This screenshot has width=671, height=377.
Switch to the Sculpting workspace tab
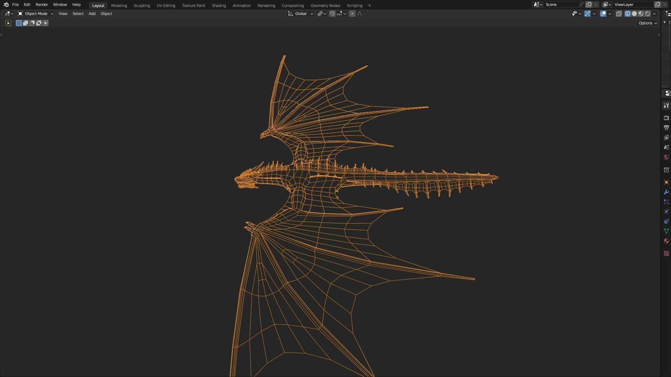click(142, 6)
